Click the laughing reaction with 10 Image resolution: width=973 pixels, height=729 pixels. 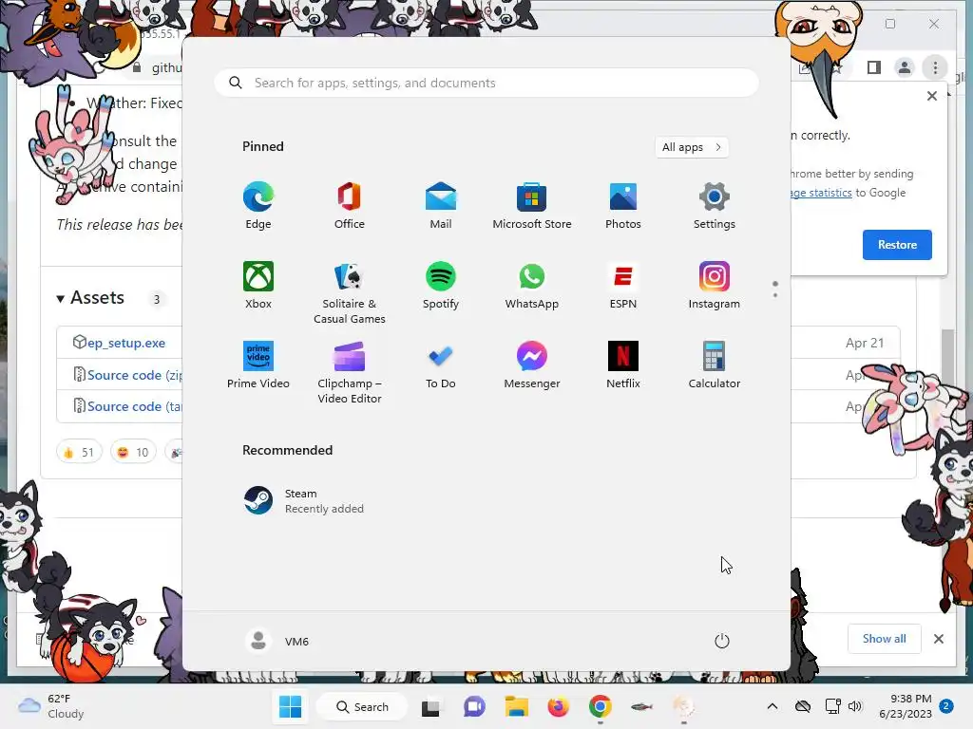133,452
